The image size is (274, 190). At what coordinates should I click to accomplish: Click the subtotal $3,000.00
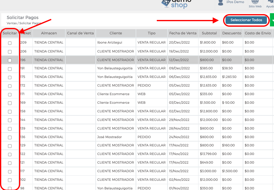coord(208,171)
